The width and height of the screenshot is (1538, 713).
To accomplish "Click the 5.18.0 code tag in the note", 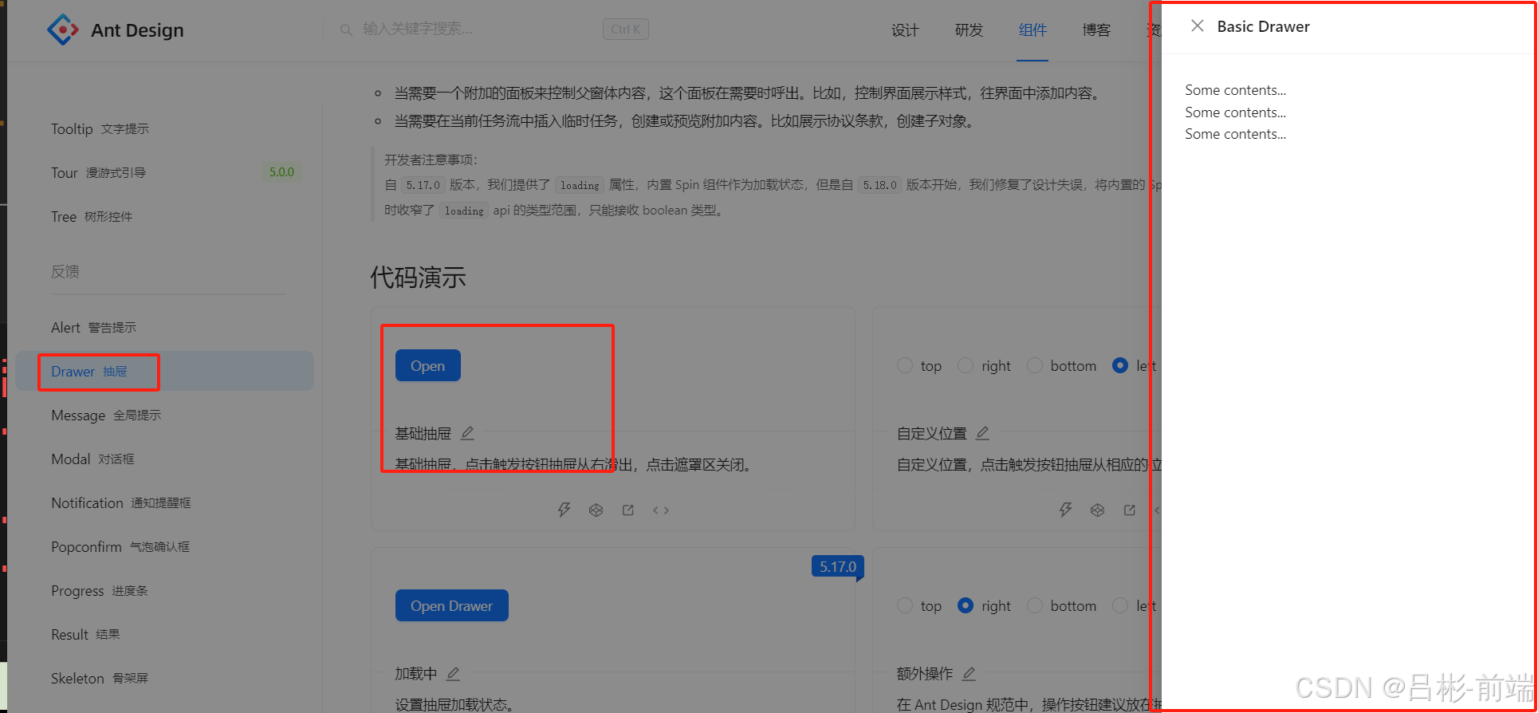I will (x=880, y=185).
